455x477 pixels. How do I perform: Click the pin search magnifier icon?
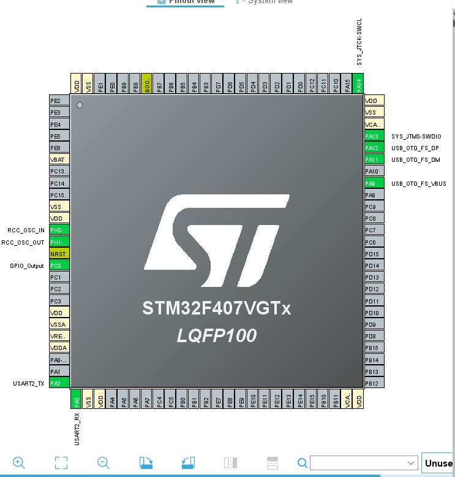pyautogui.click(x=302, y=463)
